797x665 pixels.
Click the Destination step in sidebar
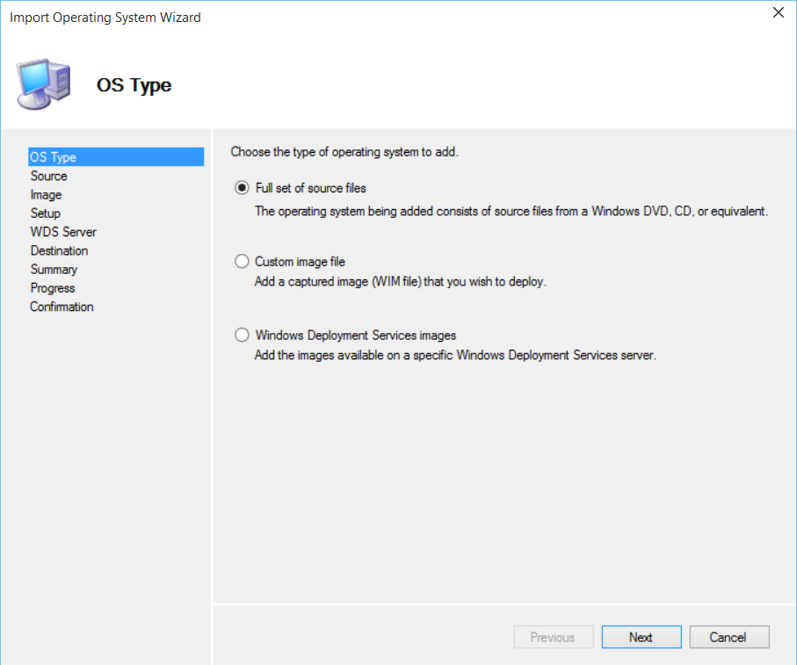point(59,250)
